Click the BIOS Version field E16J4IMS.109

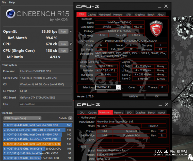pyautogui.click(x=131, y=155)
